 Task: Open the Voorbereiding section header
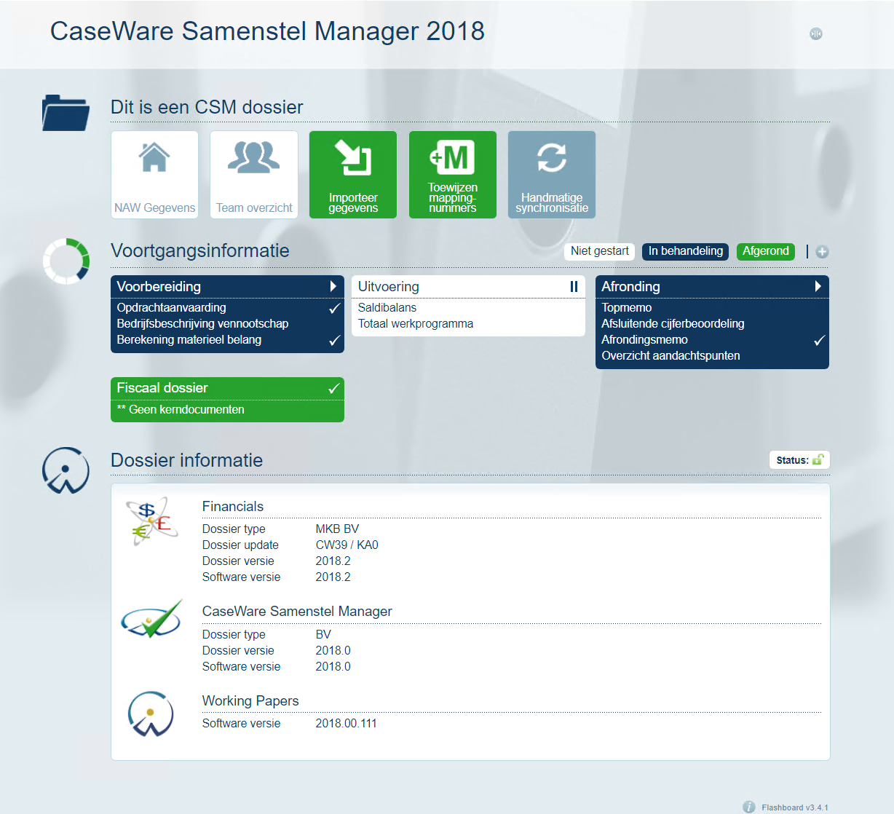[227, 287]
